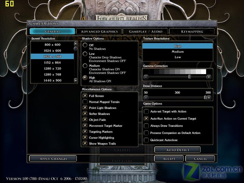
Task: Click the Draw Distance slider handle
Action: [x=205, y=98]
